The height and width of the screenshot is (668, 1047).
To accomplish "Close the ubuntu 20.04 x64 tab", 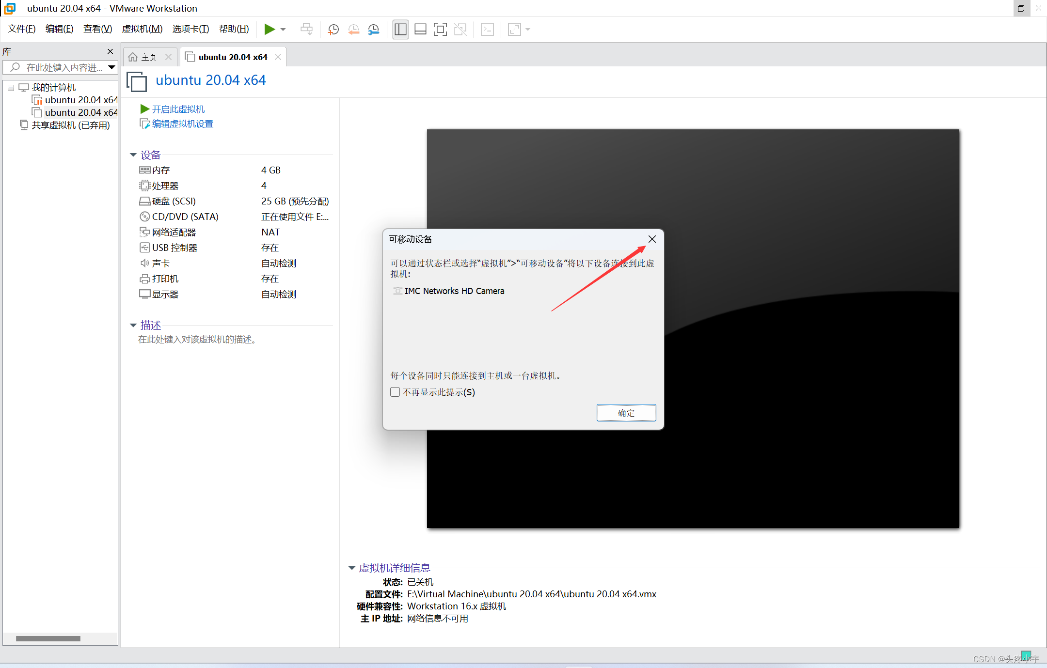I will coord(278,57).
